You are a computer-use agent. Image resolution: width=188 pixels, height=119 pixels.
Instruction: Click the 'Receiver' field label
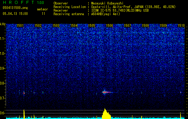click(x=61, y=10)
